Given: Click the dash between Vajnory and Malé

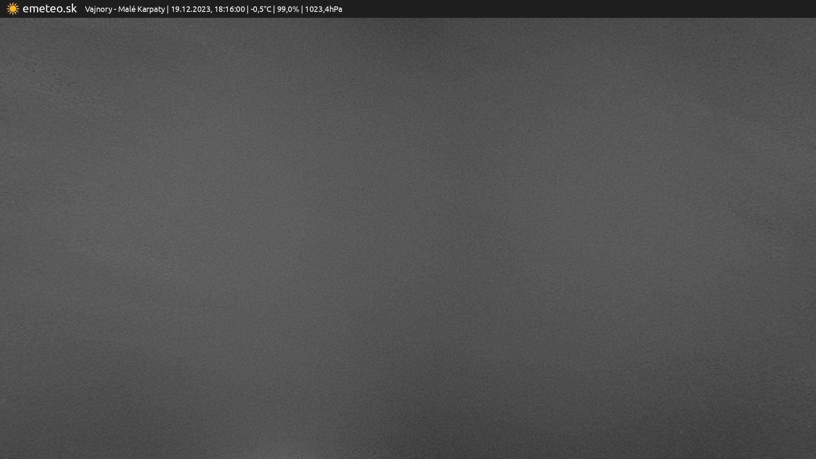Looking at the screenshot, I should [115, 9].
